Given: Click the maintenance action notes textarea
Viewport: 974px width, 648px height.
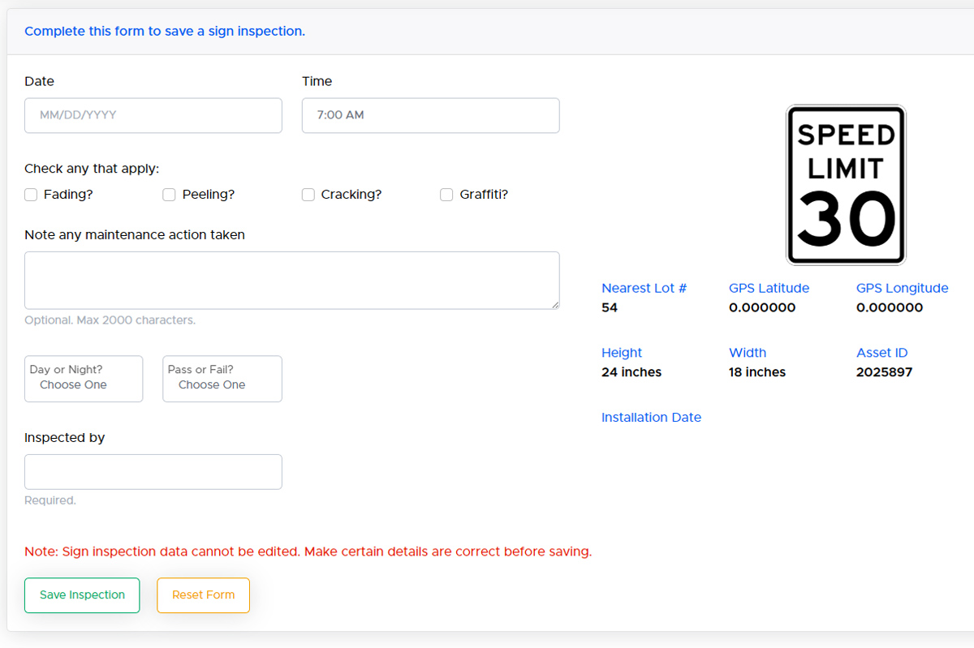Looking at the screenshot, I should pos(291,280).
